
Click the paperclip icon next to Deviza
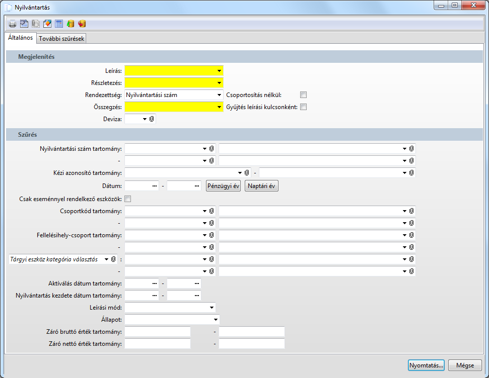[x=152, y=119]
